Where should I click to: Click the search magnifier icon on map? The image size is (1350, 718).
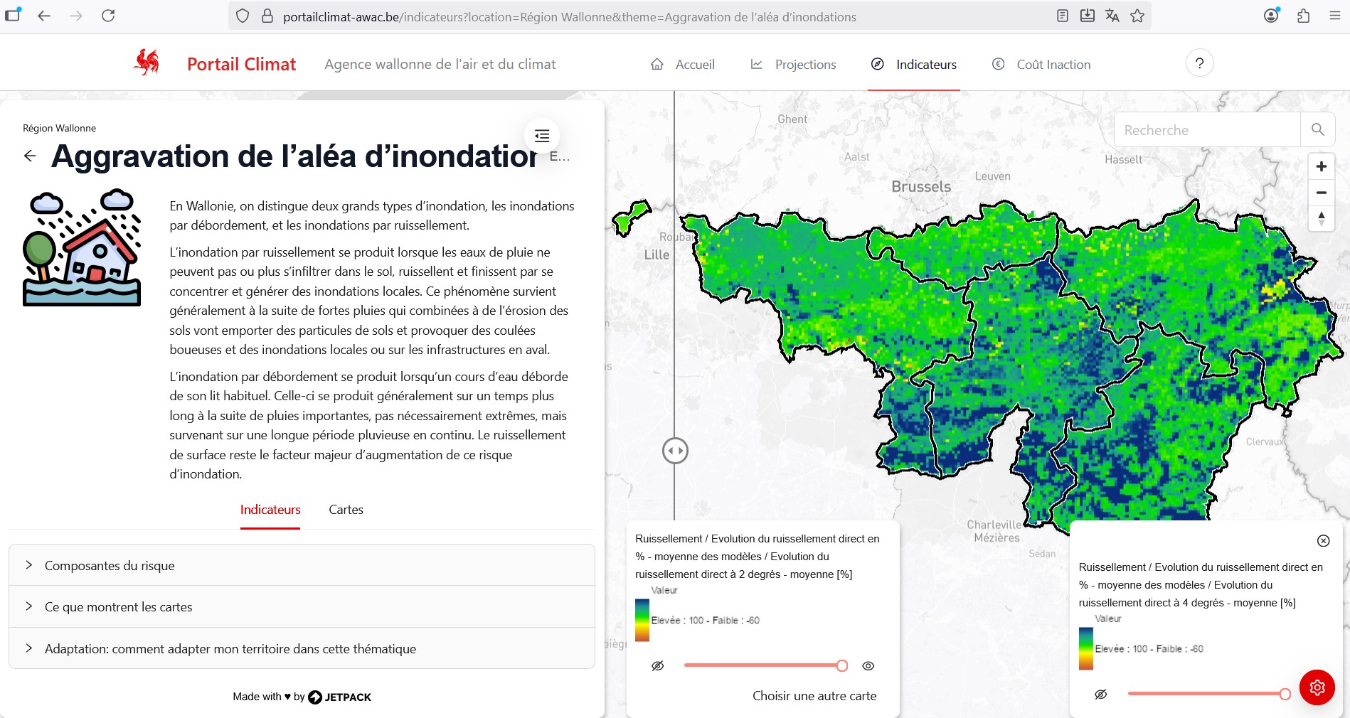(x=1317, y=129)
